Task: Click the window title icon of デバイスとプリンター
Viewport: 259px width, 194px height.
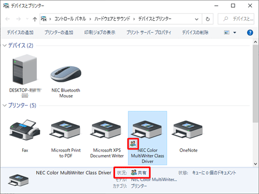Action: (6, 6)
